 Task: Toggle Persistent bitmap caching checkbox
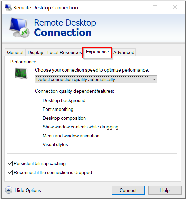[x=10, y=163]
